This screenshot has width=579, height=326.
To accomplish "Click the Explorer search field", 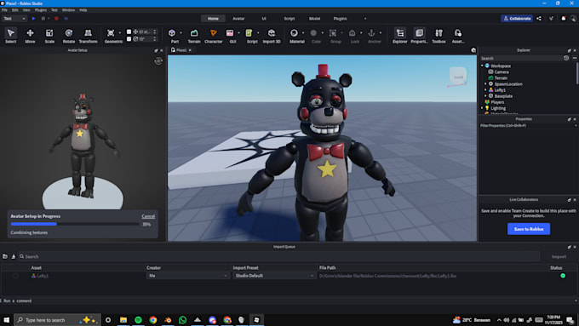I will (x=521, y=59).
